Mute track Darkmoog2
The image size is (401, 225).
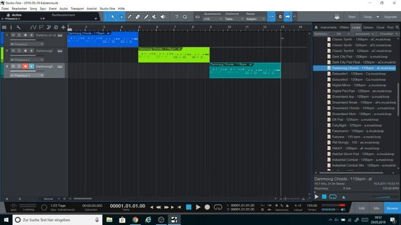13,51
